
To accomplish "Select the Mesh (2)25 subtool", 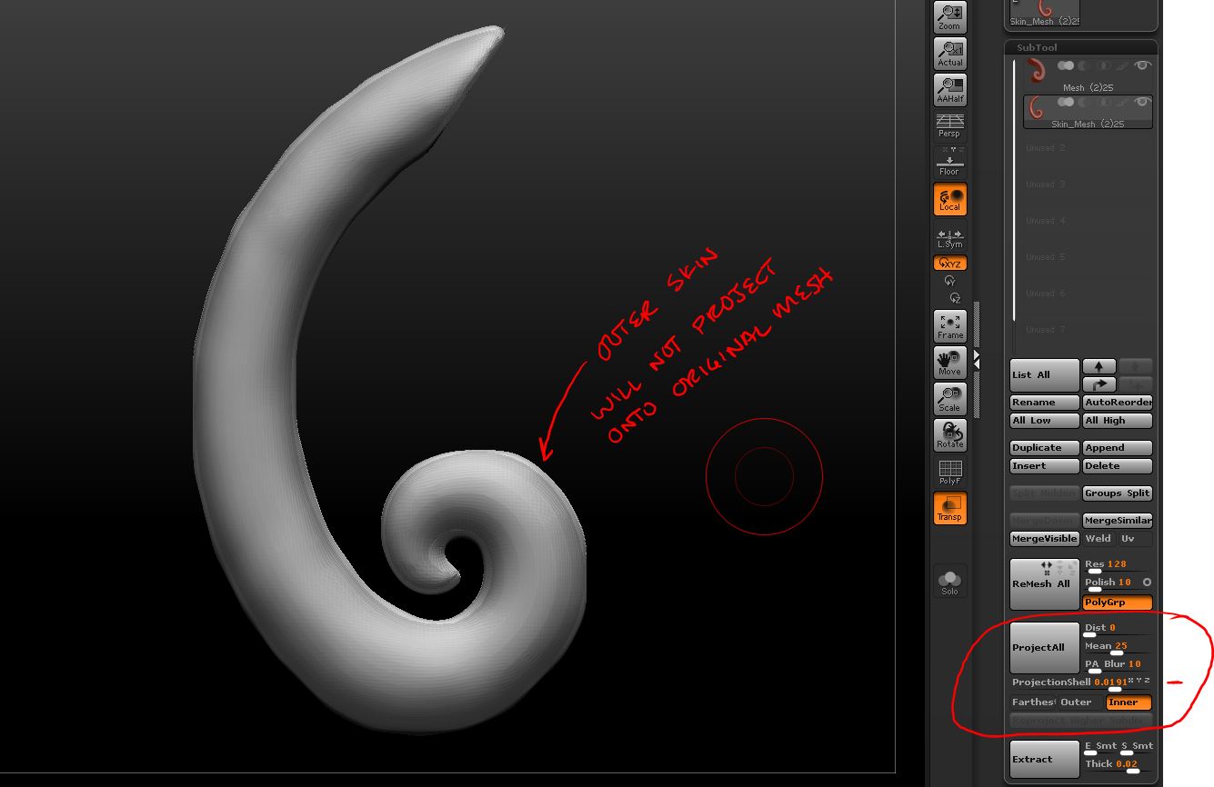I will (1088, 75).
